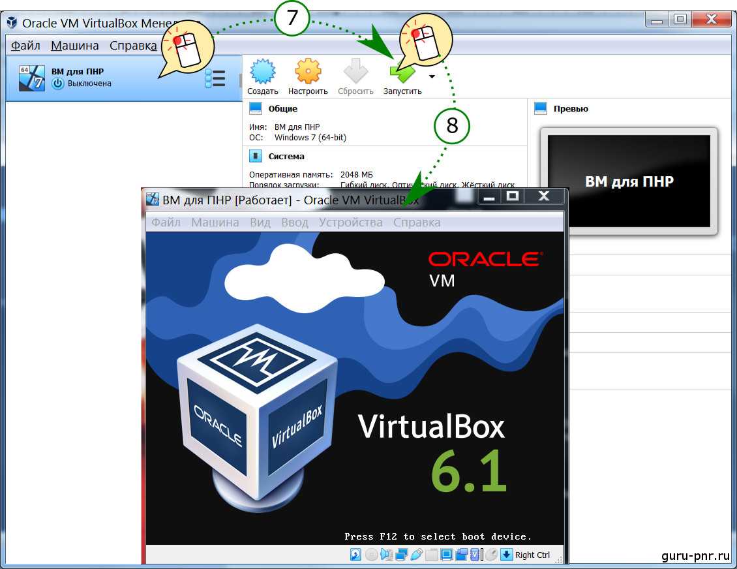The width and height of the screenshot is (737, 569).
Task: Open the dropdown arrow next to Запустить
Action: coord(432,77)
